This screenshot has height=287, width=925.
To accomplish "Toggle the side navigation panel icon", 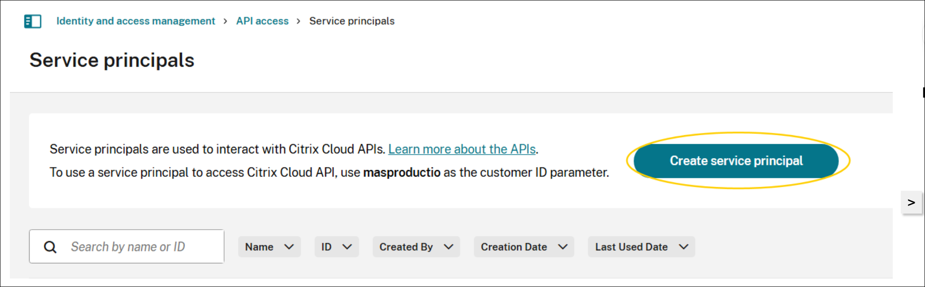I will [x=33, y=21].
